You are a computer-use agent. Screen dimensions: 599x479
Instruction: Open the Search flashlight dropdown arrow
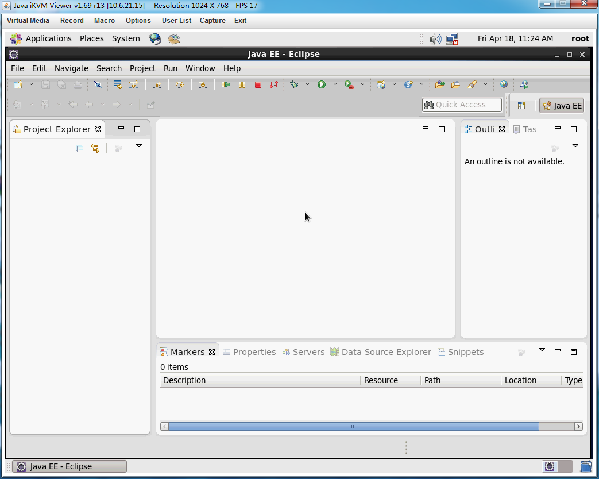pos(485,84)
